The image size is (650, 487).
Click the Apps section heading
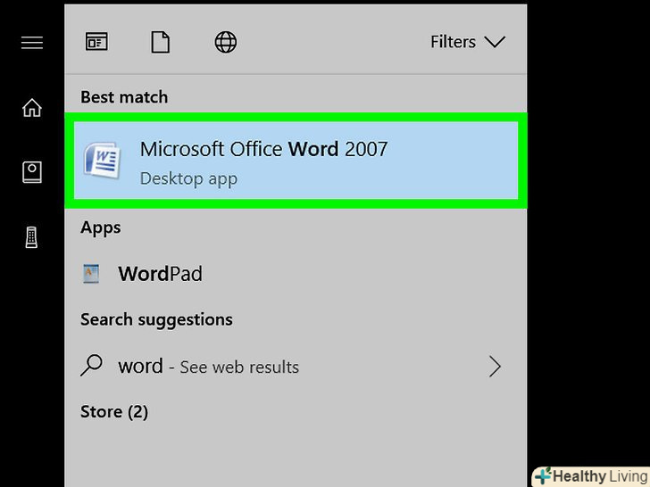point(101,227)
